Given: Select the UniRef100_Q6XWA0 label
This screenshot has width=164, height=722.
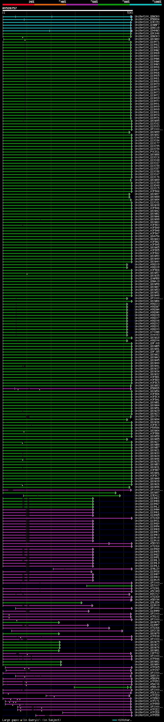Looking at the screenshot, I should point(147,39).
